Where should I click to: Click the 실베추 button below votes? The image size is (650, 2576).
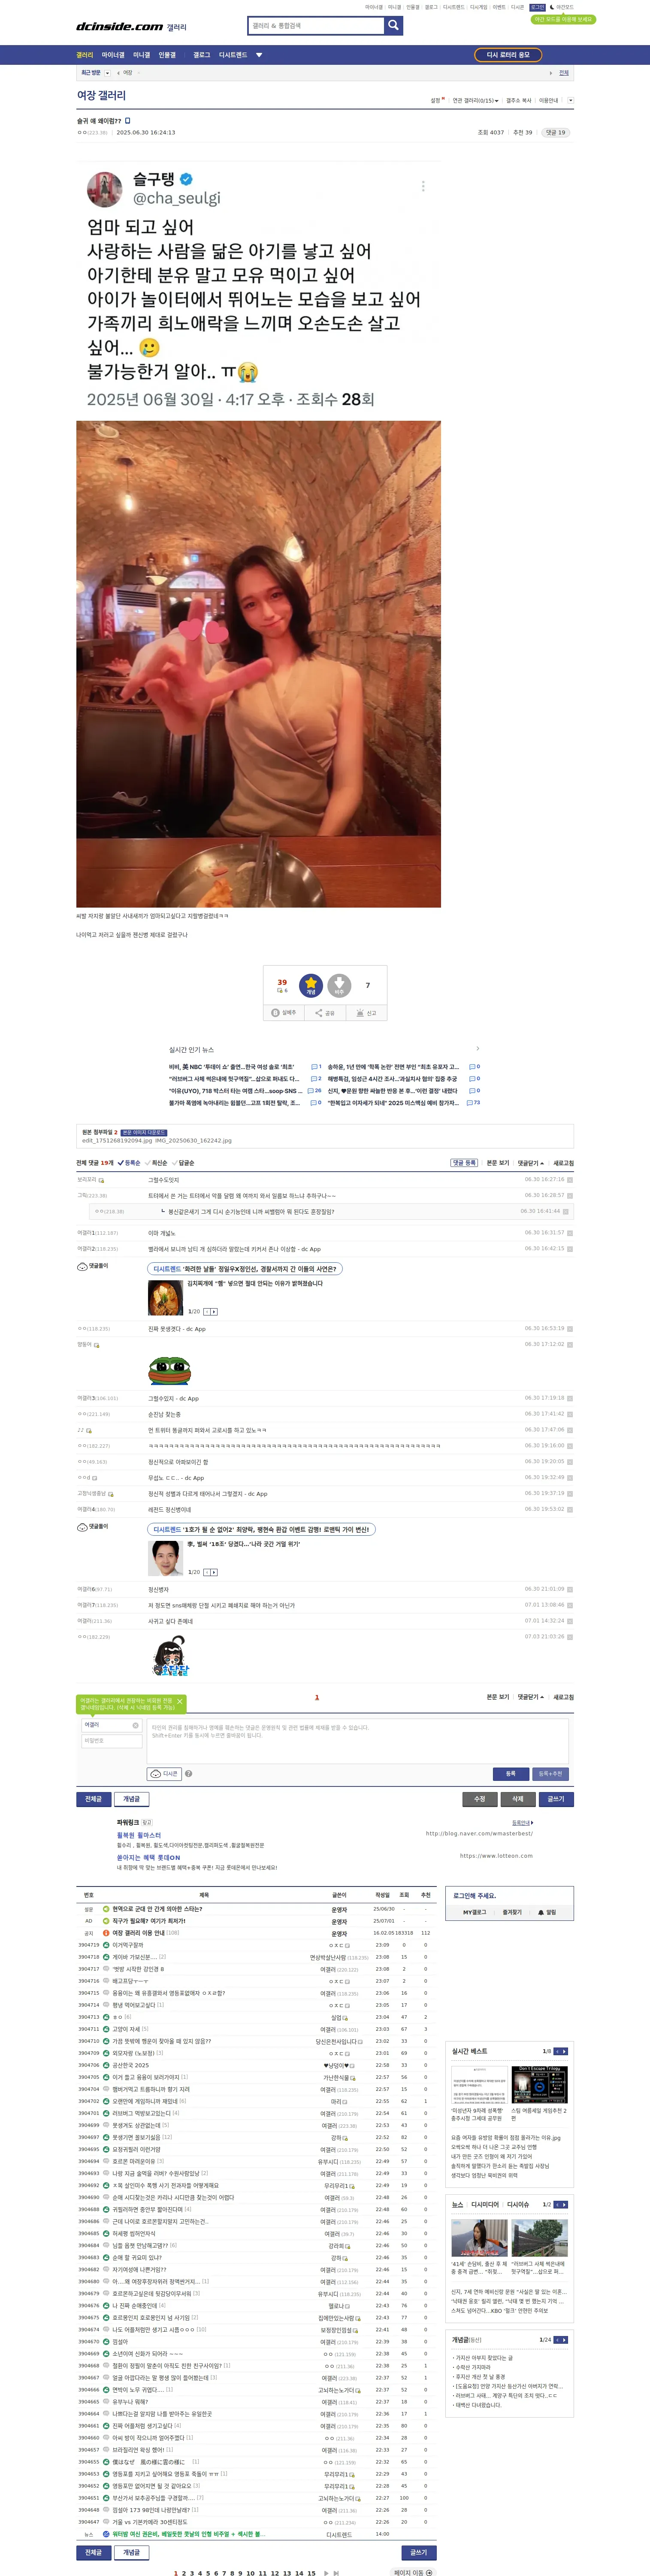pos(285,1013)
